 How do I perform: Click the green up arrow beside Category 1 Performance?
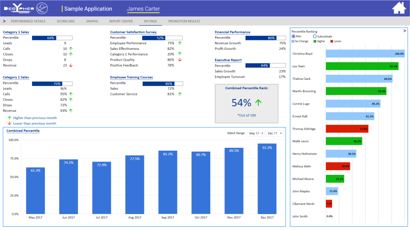pos(180,54)
